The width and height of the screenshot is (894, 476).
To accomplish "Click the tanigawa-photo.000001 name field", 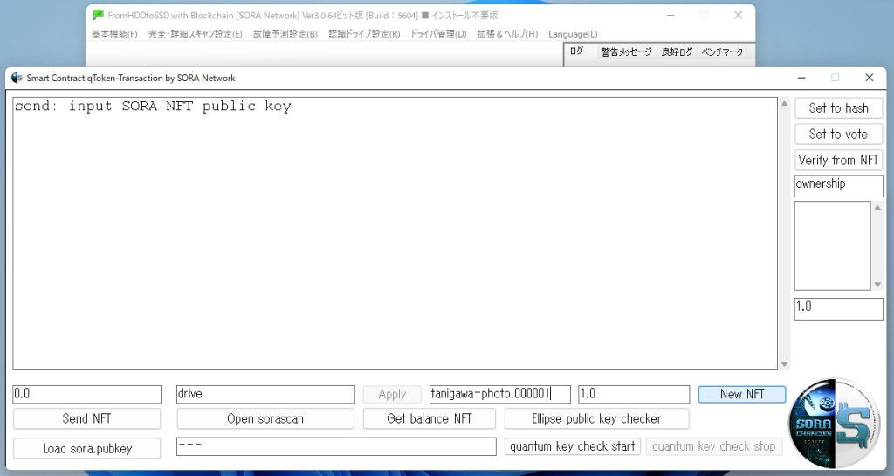I will point(499,394).
